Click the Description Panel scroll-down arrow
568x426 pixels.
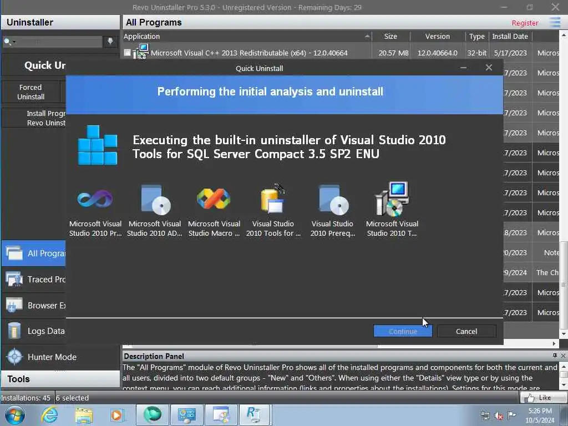pyautogui.click(x=564, y=385)
